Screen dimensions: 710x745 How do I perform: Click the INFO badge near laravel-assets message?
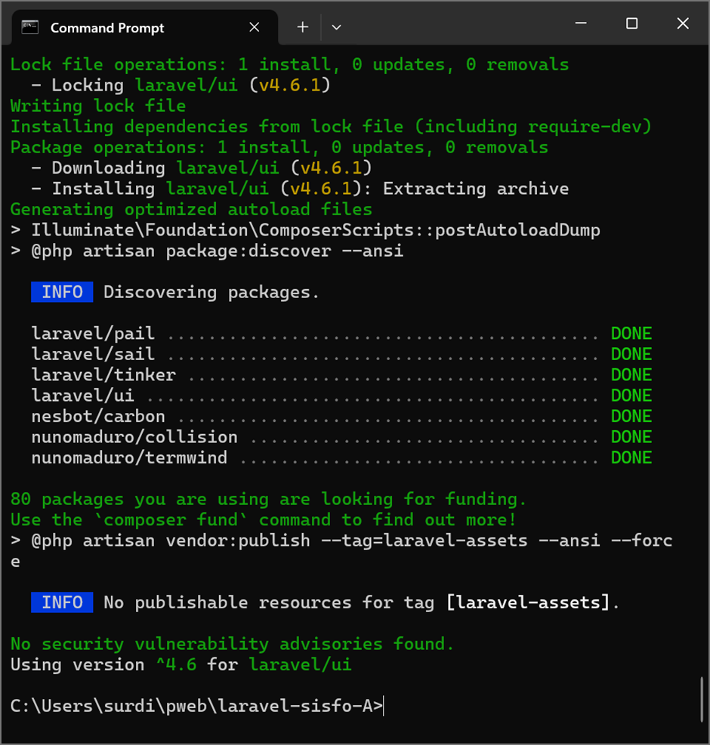[x=62, y=602]
